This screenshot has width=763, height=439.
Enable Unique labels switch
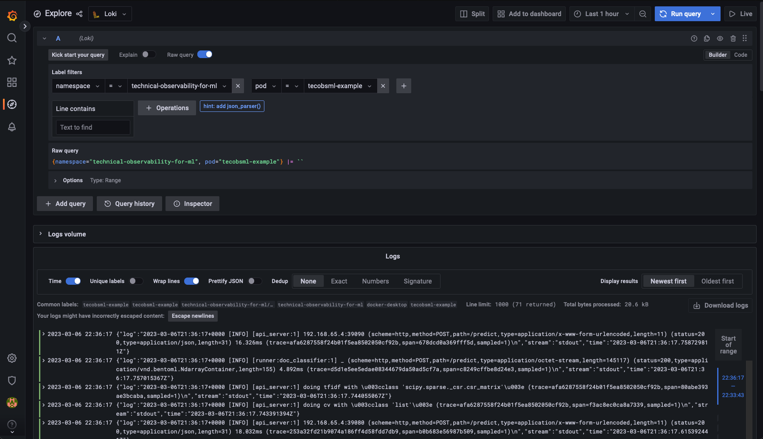coord(136,281)
